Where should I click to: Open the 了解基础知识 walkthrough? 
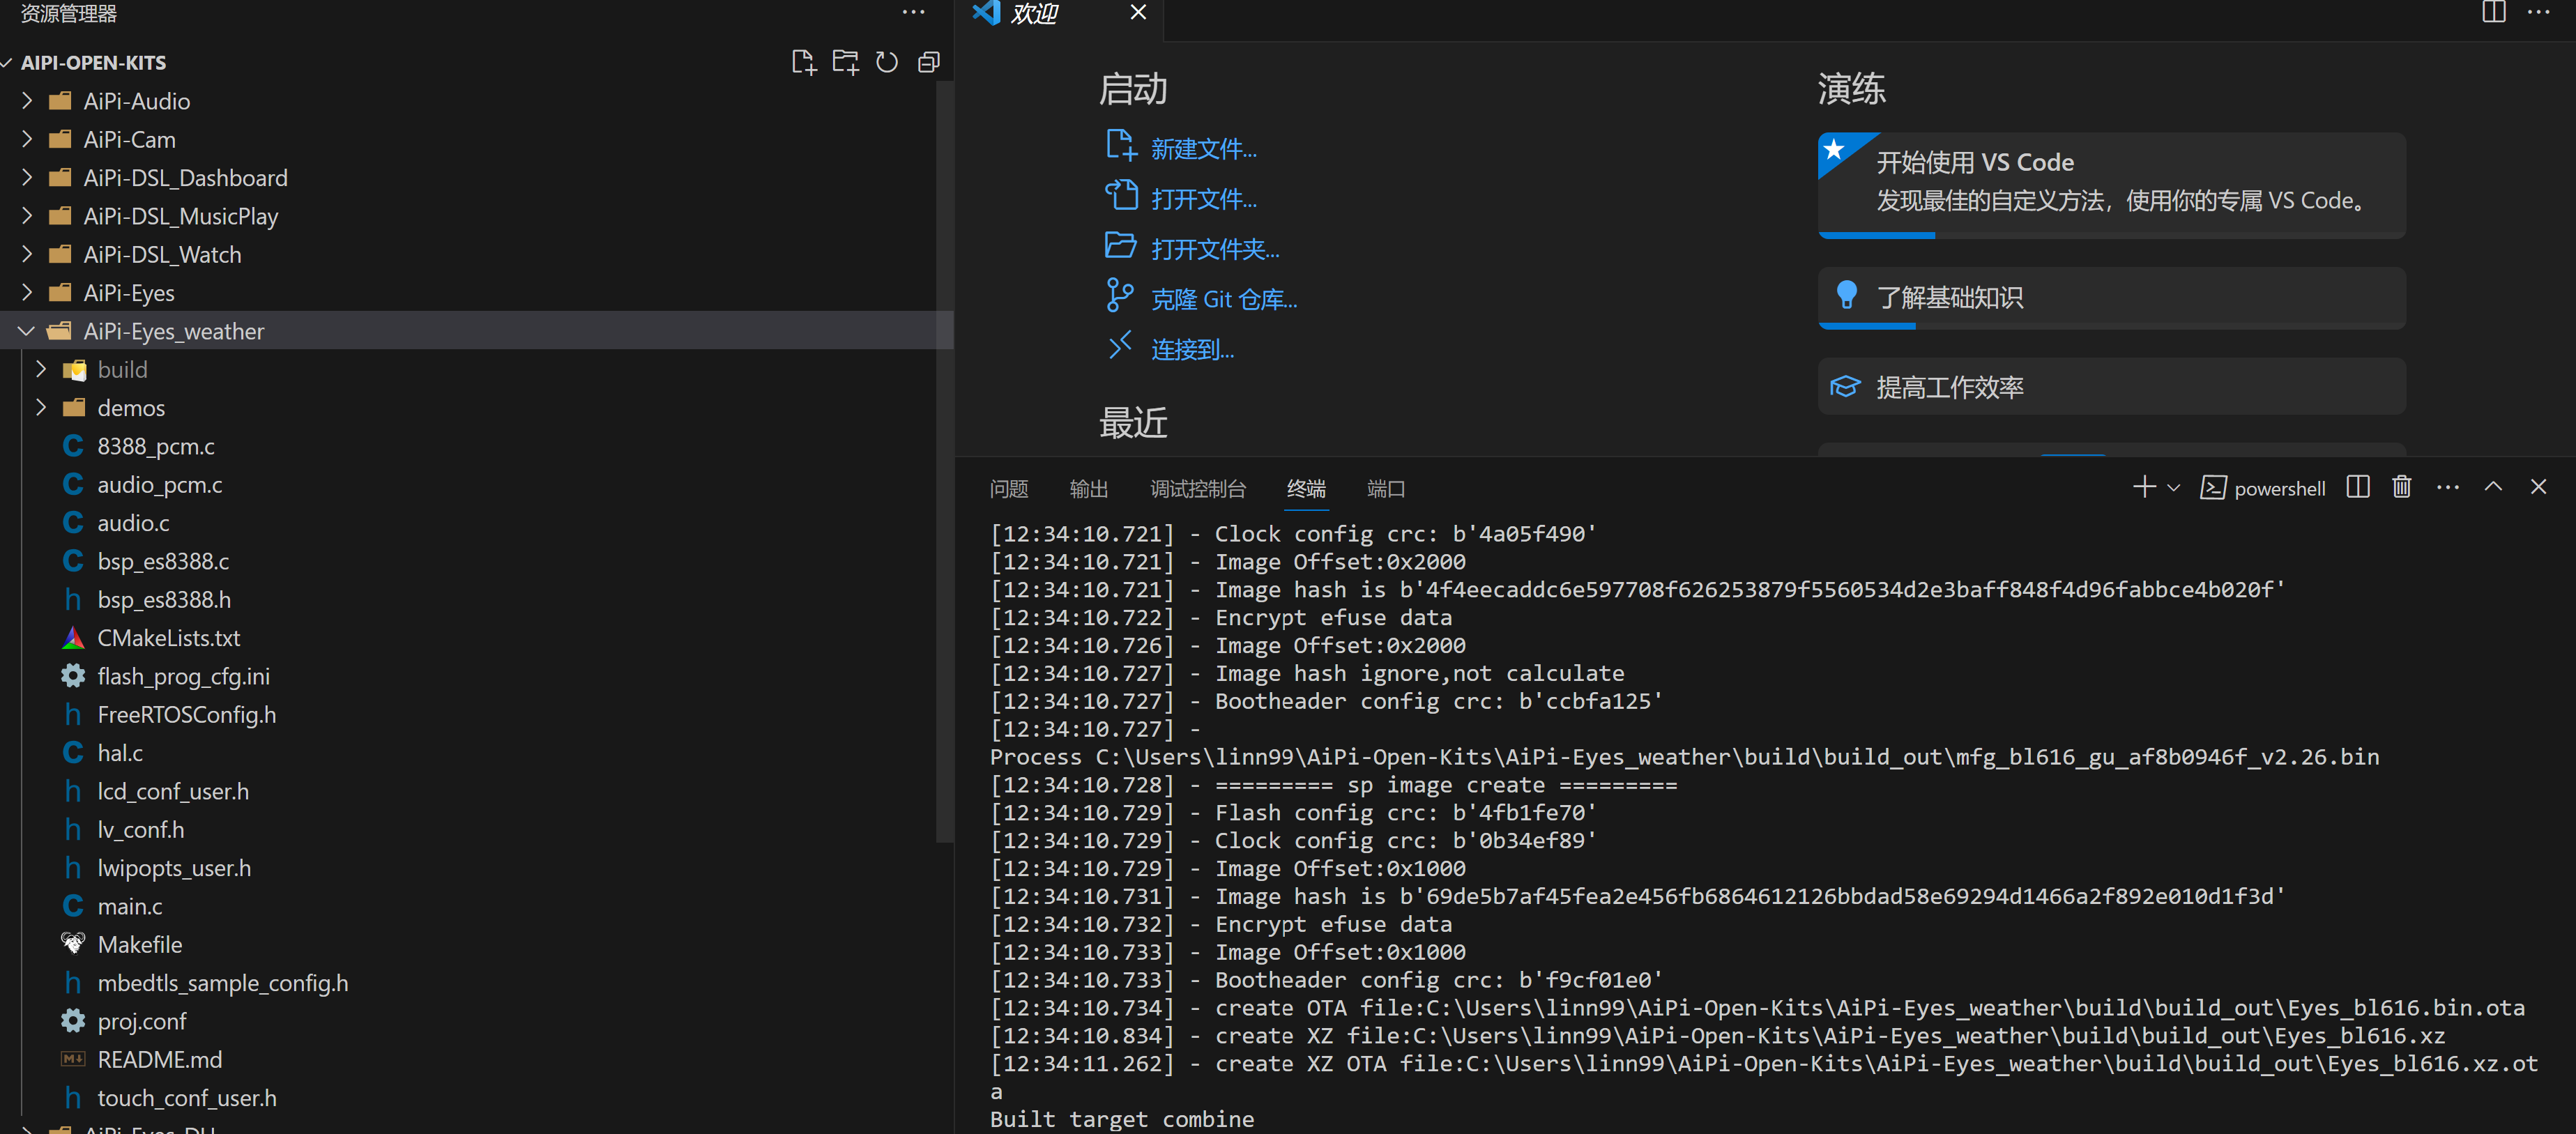coord(2111,298)
